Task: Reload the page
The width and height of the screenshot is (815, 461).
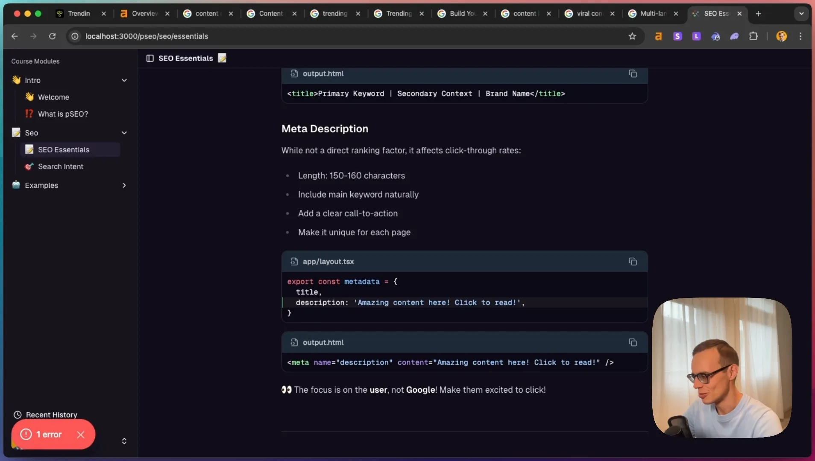Action: pos(52,36)
